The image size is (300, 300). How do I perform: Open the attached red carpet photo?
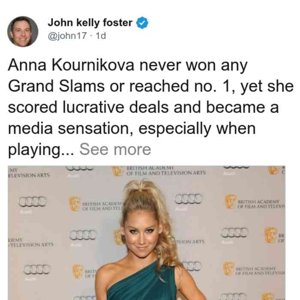(x=147, y=233)
